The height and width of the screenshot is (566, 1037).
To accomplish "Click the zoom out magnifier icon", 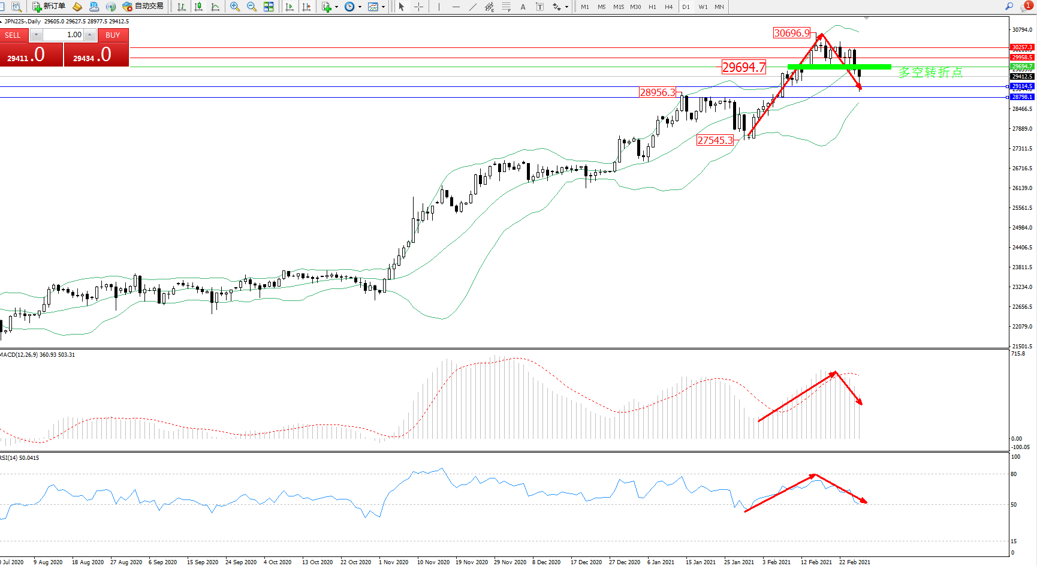I will click(251, 7).
